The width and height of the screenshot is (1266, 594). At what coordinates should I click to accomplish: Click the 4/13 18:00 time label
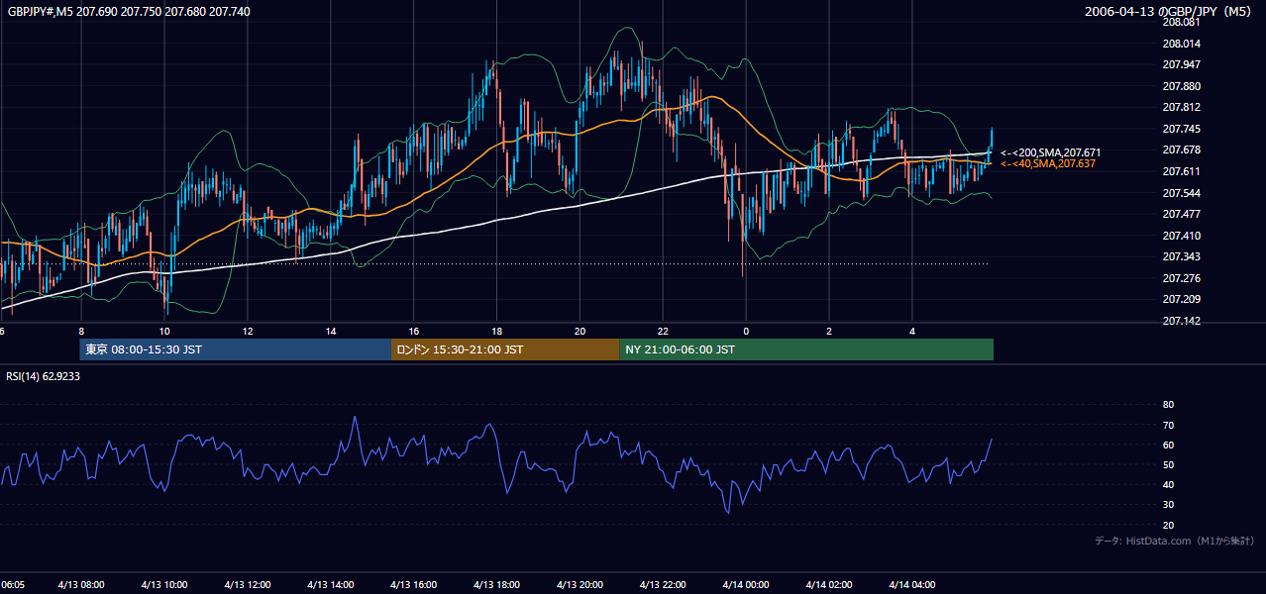(x=497, y=584)
